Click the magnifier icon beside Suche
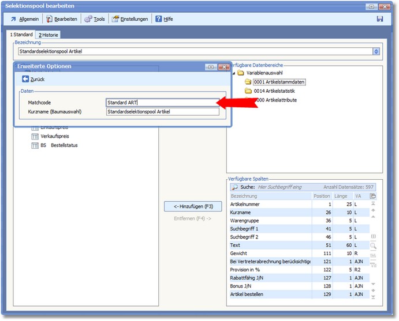 click(234, 187)
